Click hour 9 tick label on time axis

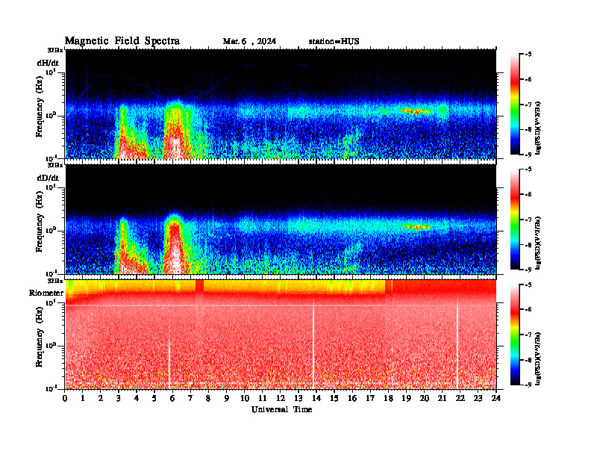[x=227, y=398]
